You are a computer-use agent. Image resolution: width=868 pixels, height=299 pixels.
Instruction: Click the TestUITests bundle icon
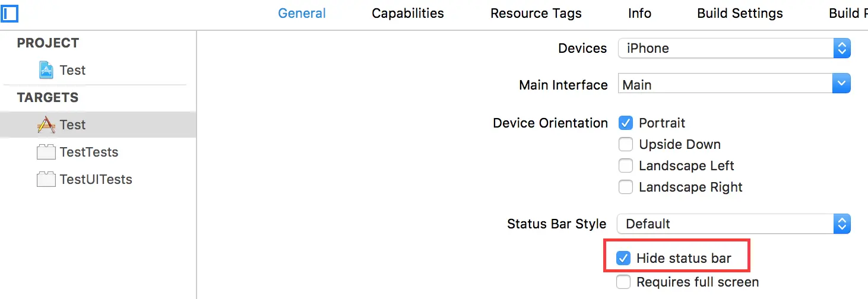tap(46, 180)
